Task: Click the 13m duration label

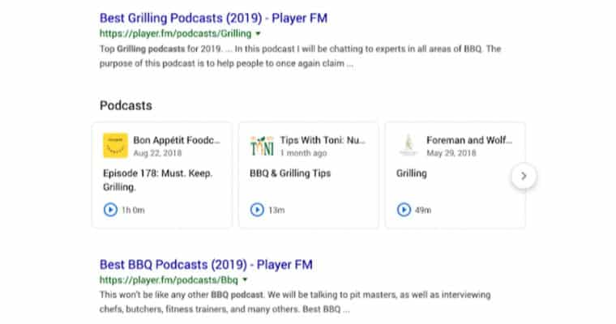Action: click(x=276, y=210)
